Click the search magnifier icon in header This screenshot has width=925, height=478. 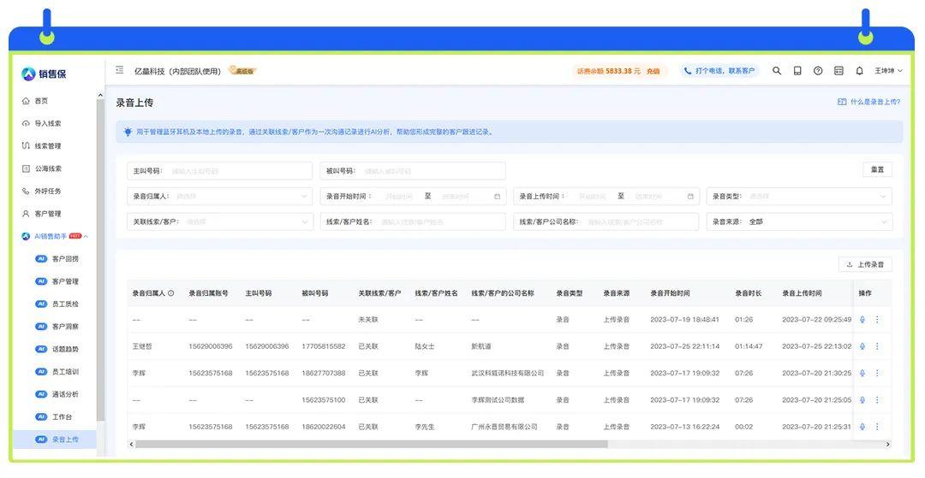pyautogui.click(x=777, y=71)
